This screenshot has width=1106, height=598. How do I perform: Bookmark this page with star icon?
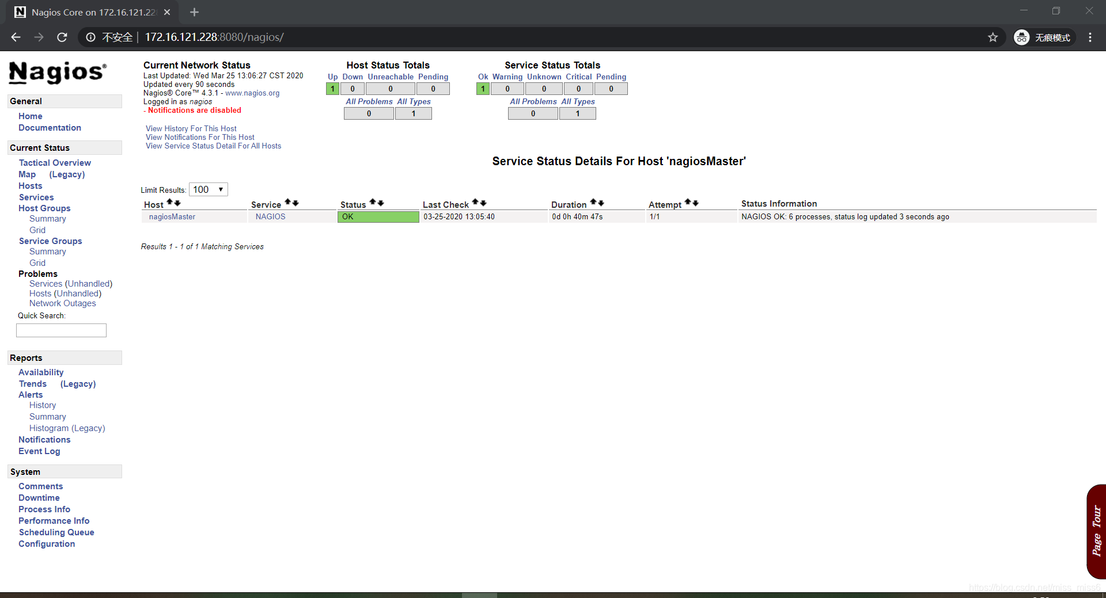(993, 37)
